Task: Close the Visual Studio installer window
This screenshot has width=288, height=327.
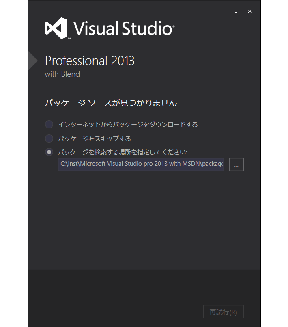Action: (x=250, y=11)
